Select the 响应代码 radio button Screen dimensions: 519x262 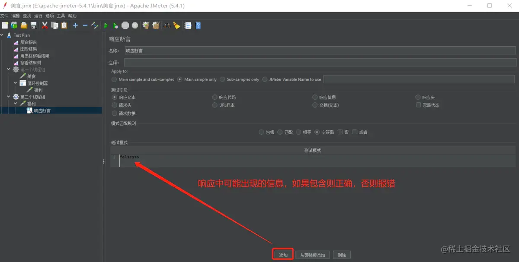point(215,98)
